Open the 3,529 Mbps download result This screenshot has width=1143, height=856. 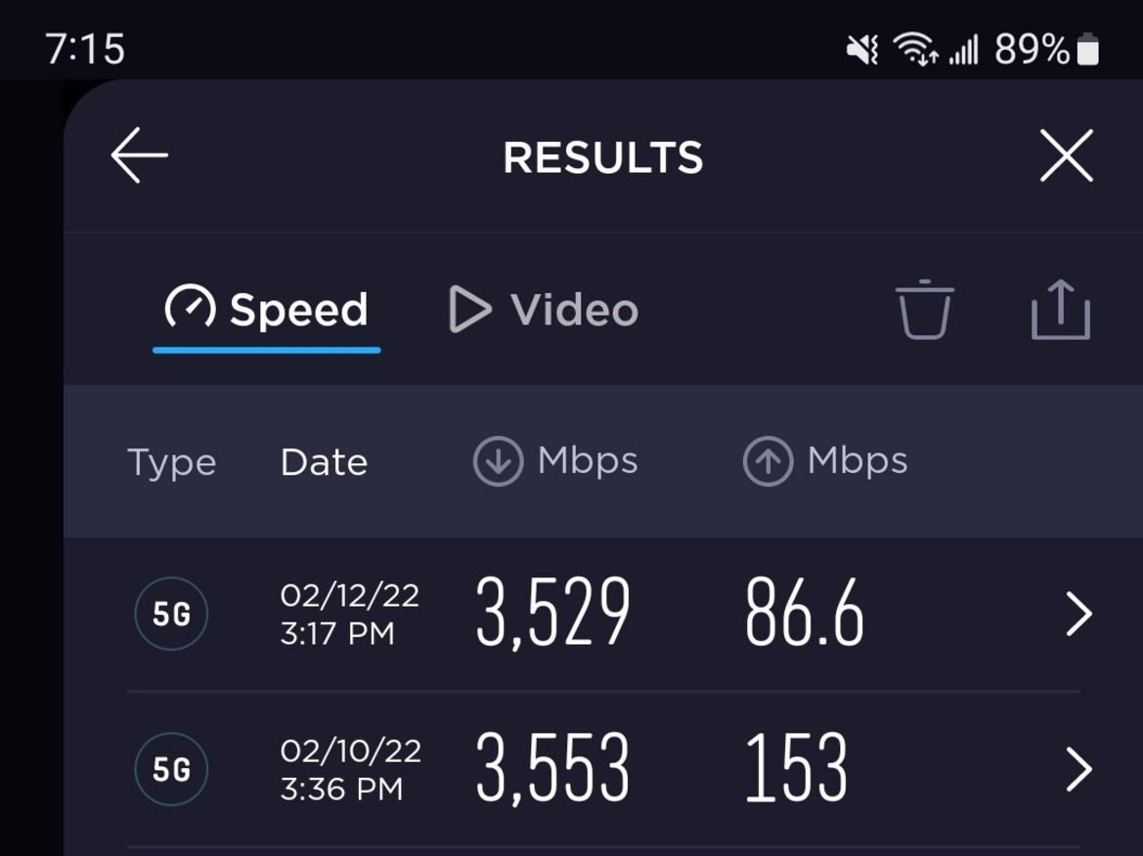pos(552,612)
